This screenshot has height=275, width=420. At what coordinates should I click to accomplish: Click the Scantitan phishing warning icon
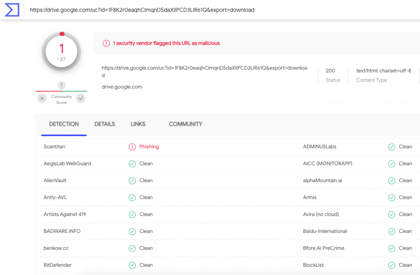coord(132,147)
